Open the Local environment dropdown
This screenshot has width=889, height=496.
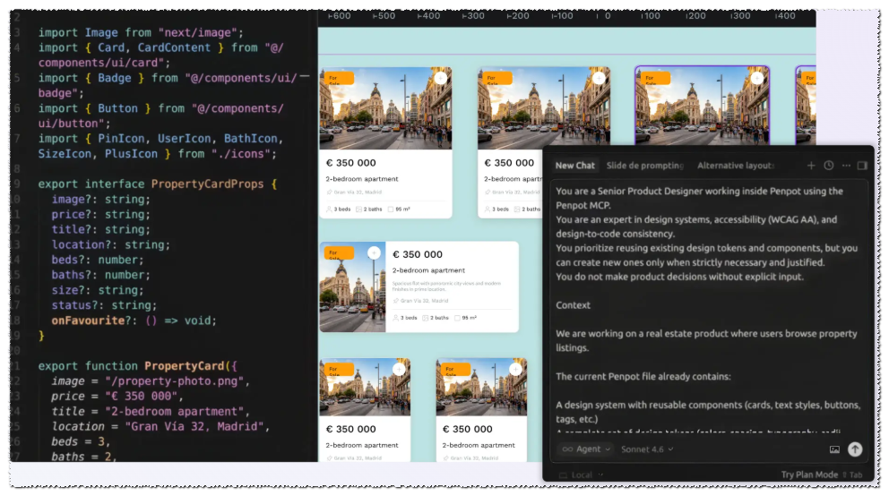581,475
